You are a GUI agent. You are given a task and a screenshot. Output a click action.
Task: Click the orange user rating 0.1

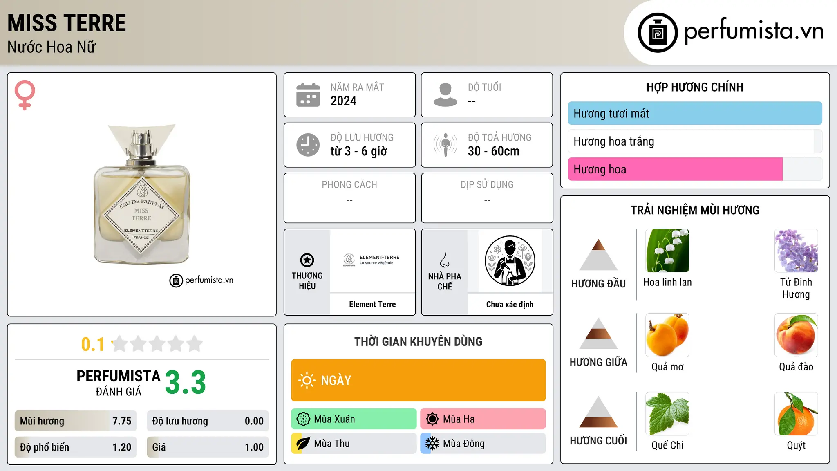coord(93,344)
